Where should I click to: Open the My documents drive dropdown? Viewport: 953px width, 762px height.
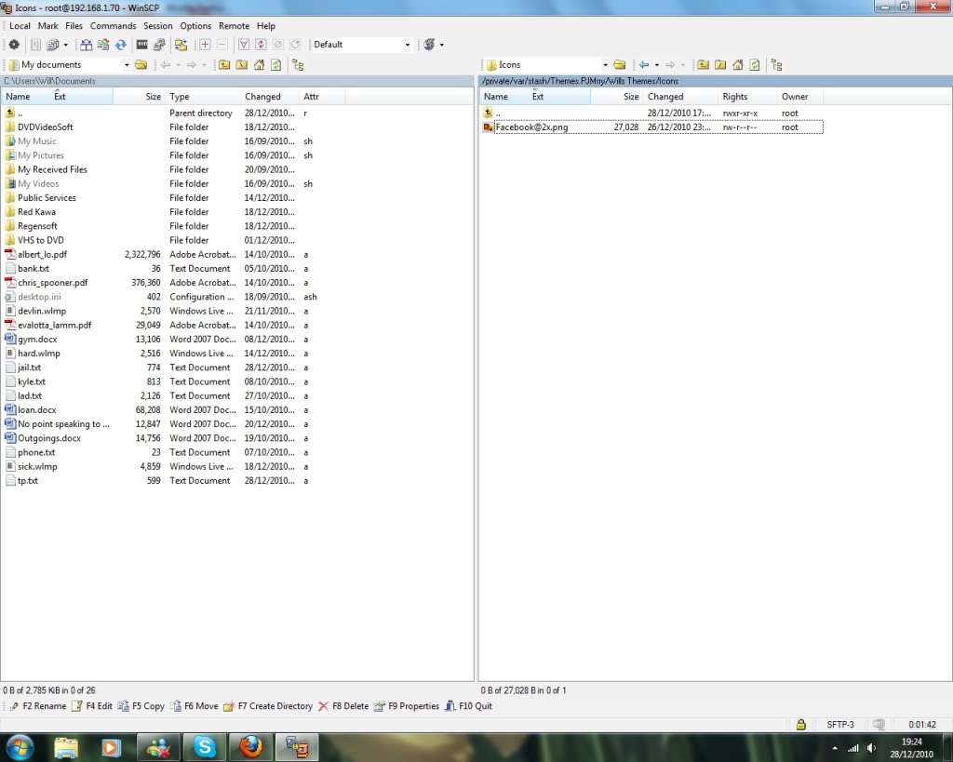pos(127,64)
